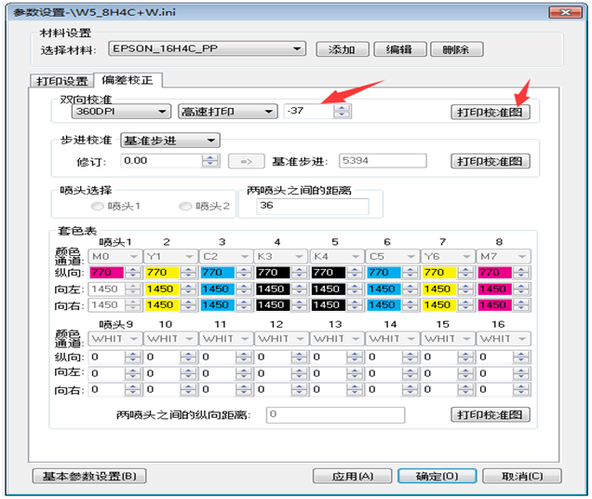592x499 pixels.
Task: Open the WHIT channel dropdown for head 12
Action: tap(281, 339)
